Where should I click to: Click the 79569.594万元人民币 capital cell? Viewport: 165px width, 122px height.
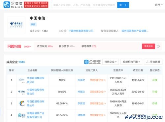[118, 103]
